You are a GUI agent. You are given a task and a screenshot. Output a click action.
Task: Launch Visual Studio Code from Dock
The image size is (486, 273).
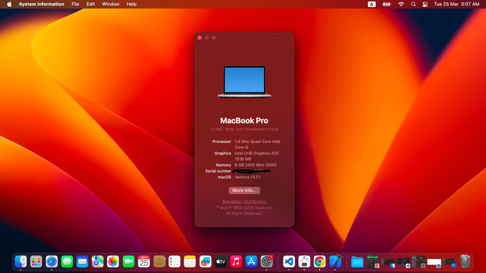pos(289,262)
